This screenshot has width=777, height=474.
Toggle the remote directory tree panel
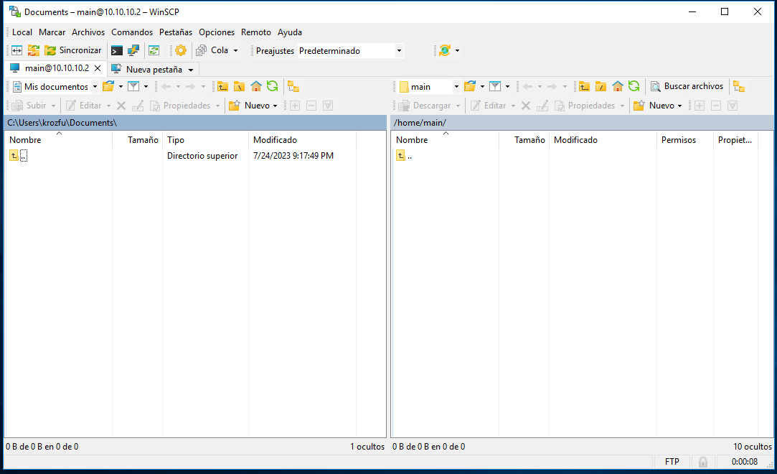point(738,86)
